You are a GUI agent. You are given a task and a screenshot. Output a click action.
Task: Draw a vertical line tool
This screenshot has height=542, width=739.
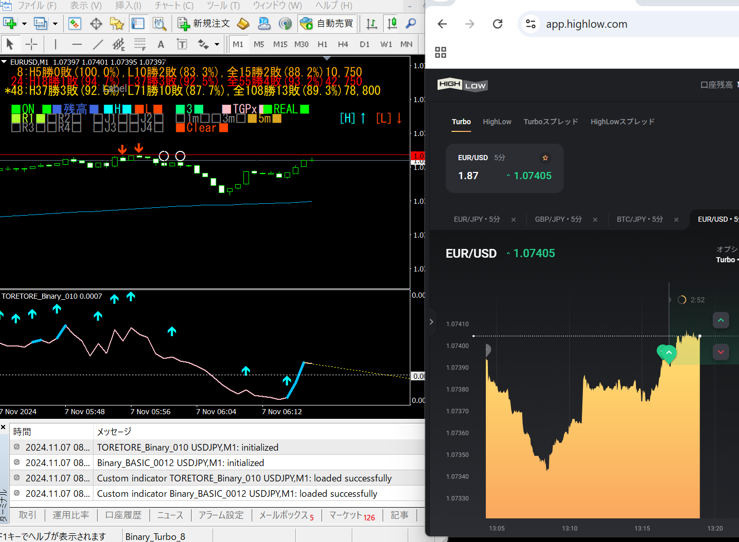pos(55,45)
